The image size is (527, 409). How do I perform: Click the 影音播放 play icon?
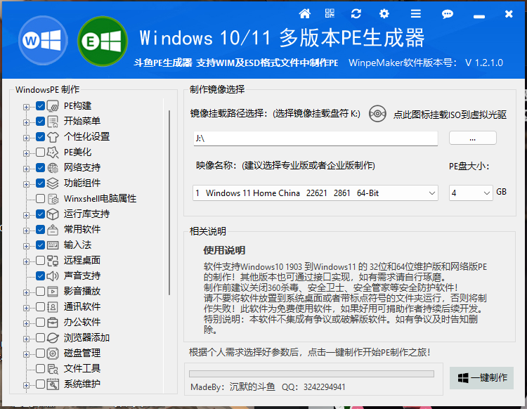point(53,292)
